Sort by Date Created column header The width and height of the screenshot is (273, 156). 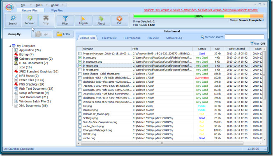[x=237, y=49]
